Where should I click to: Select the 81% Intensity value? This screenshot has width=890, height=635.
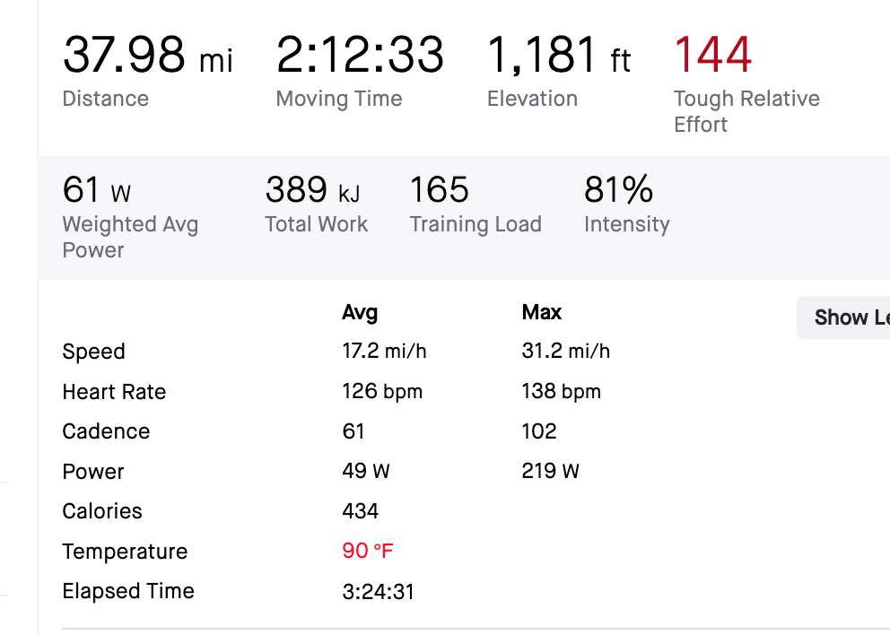click(x=619, y=190)
